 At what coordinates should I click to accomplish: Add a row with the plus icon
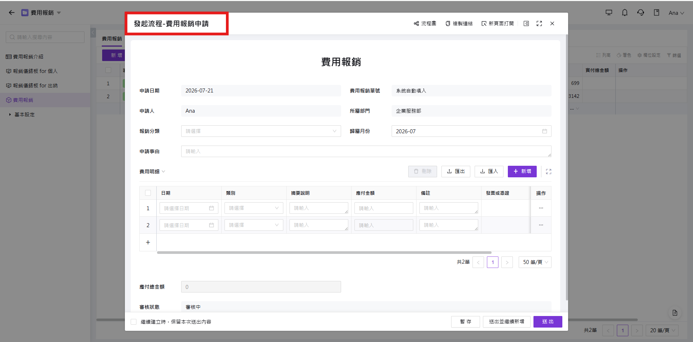tap(148, 242)
